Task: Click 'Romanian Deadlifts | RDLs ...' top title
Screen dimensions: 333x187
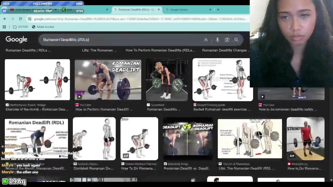Action: click(x=28, y=50)
